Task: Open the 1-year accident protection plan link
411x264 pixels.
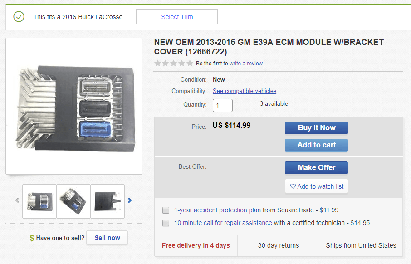Action: pyautogui.click(x=217, y=210)
